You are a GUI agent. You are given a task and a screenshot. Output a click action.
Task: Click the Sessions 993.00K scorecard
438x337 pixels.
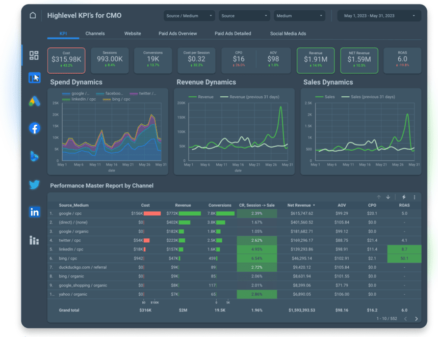(x=110, y=61)
